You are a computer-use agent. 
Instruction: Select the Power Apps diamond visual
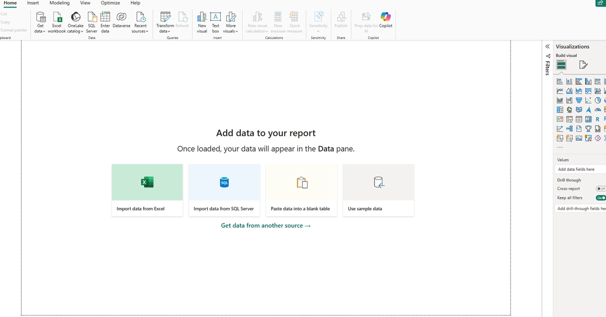pos(598,138)
